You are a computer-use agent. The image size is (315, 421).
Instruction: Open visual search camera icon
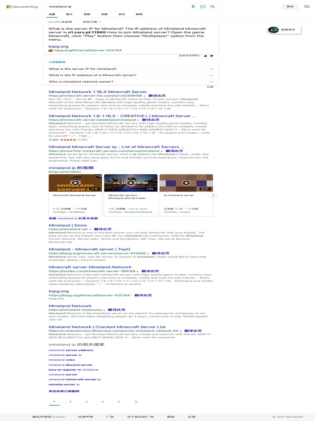pos(203,7)
